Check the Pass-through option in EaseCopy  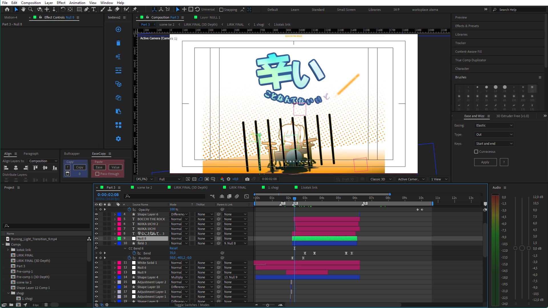click(97, 174)
